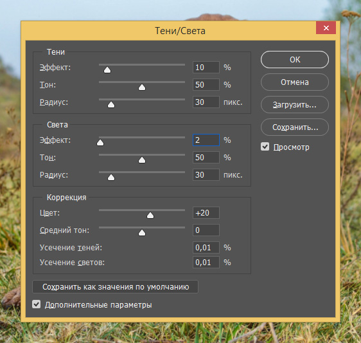Screen dimensions: 361x343
Task: Focus the Тени Эффект value field
Action: point(206,68)
